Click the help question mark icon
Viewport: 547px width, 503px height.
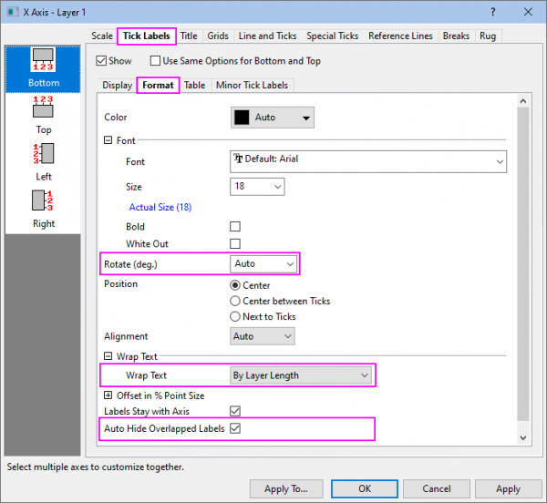[491, 12]
